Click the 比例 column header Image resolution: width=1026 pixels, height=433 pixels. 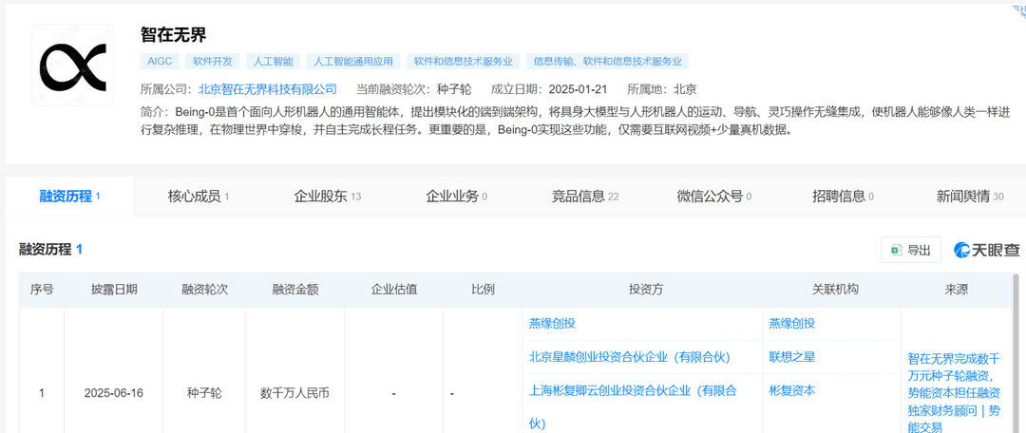tap(483, 290)
